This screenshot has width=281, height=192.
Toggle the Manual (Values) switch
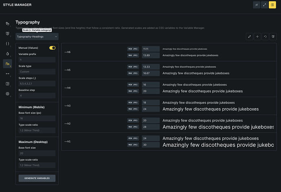tap(53, 48)
